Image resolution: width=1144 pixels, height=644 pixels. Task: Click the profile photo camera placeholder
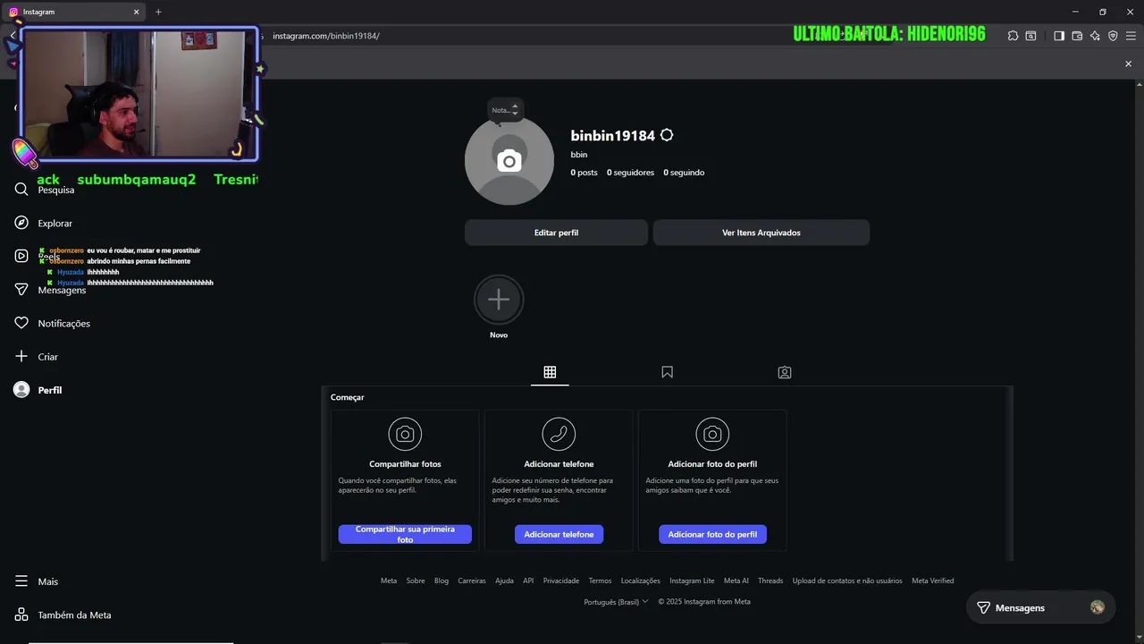click(x=509, y=161)
